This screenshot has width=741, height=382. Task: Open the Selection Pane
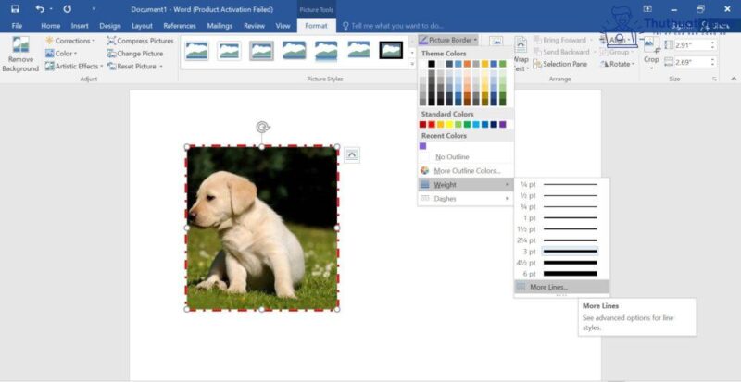click(560, 64)
